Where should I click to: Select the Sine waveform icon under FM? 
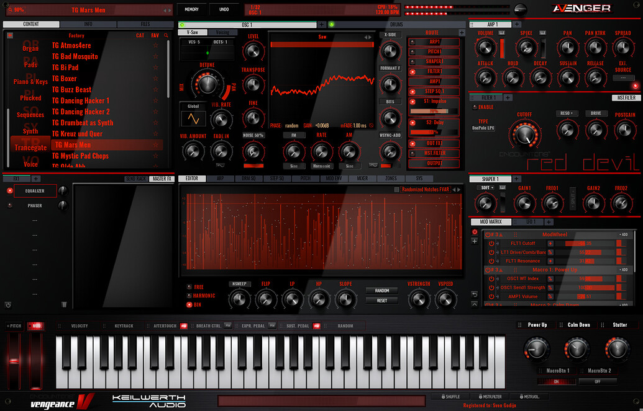pyautogui.click(x=294, y=166)
